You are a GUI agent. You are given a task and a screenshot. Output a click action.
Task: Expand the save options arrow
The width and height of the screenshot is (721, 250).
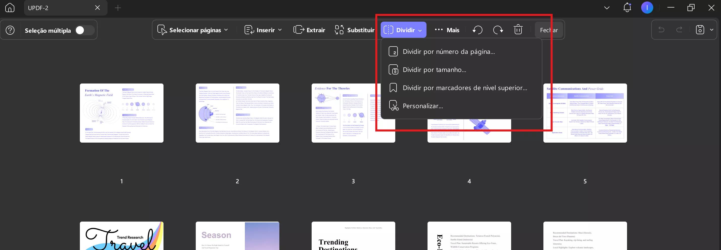(712, 30)
